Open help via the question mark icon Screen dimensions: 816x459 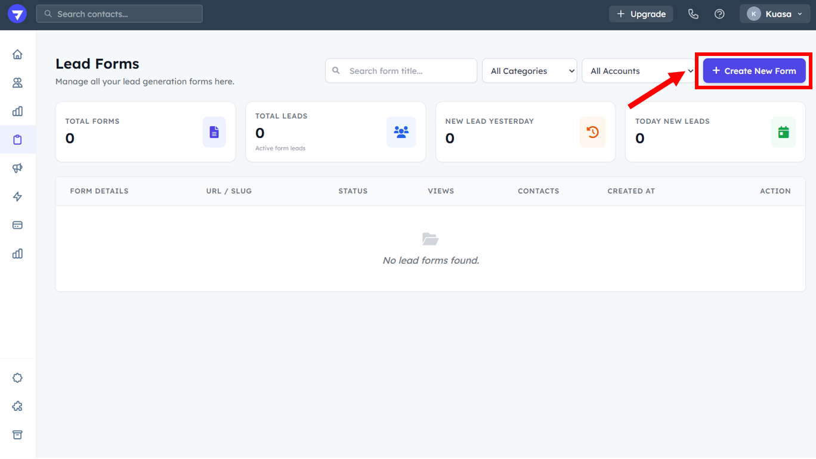719,14
